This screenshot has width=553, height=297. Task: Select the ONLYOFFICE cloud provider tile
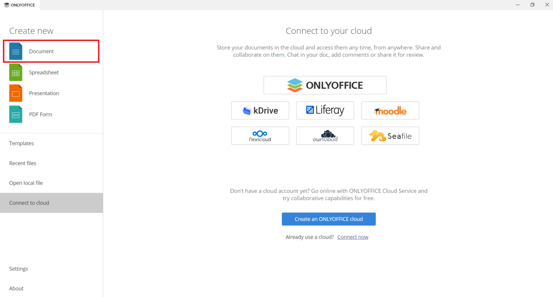point(325,85)
